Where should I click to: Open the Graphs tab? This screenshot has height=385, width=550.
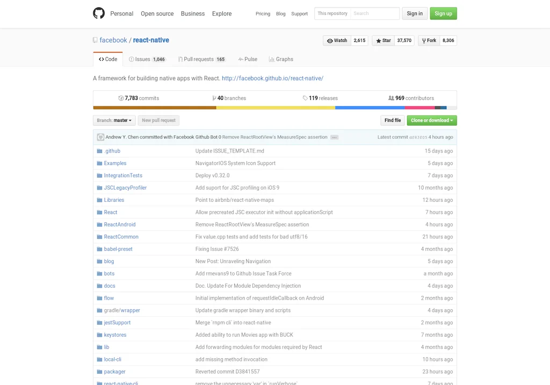tap(281, 59)
